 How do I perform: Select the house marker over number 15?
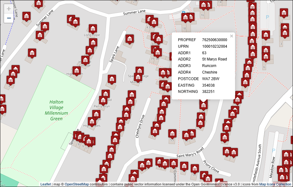pyautogui.click(x=38, y=4)
